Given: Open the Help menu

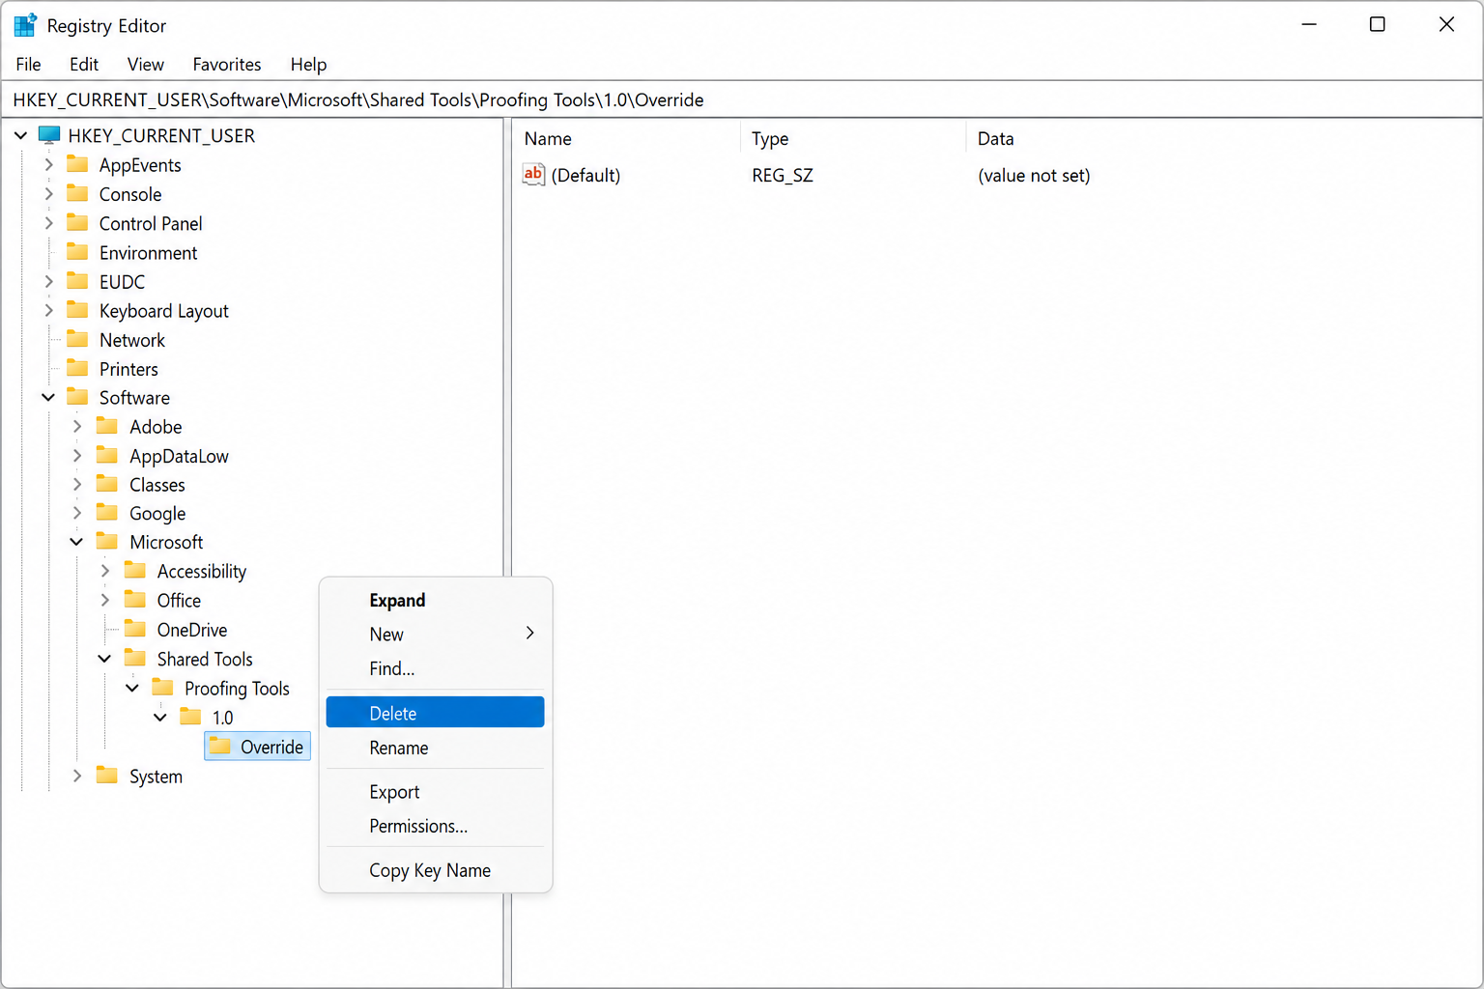Looking at the screenshot, I should coord(309,64).
